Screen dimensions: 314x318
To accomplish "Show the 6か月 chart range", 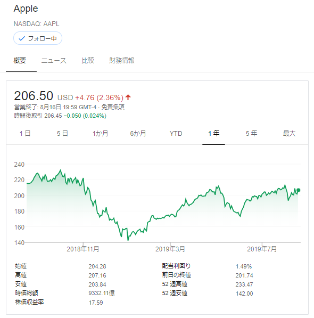I will pyautogui.click(x=138, y=134).
